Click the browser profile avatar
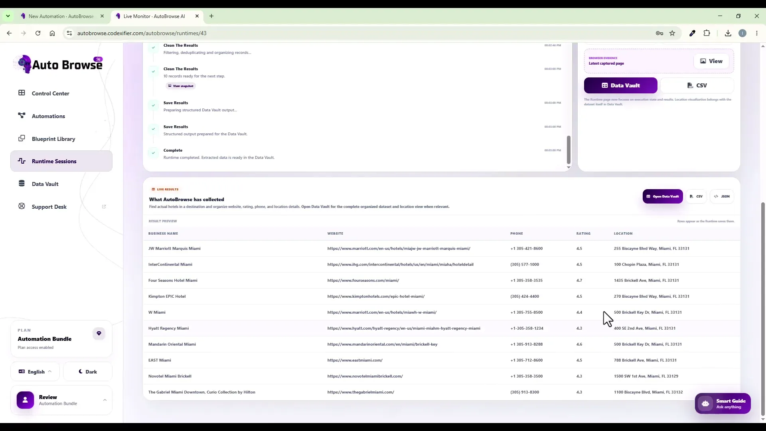Image resolution: width=766 pixels, height=431 pixels. coord(742,33)
